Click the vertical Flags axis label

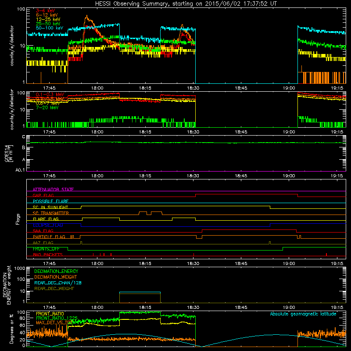pos(18,219)
